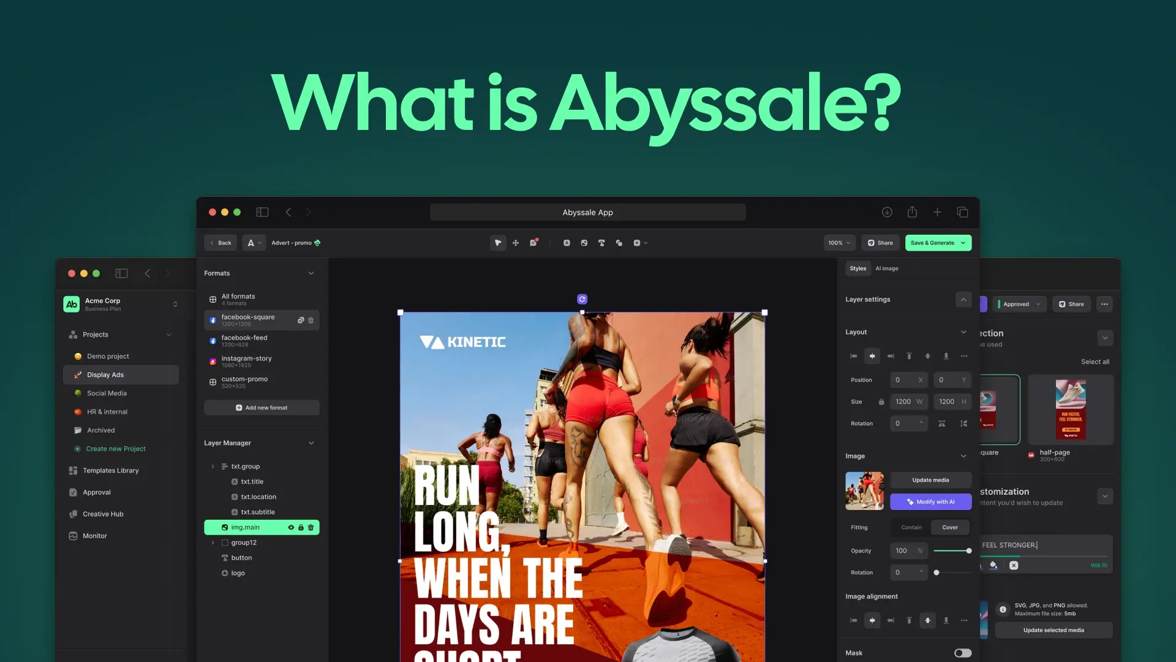Expand the txt.group layer tree
The width and height of the screenshot is (1176, 662).
tap(213, 466)
